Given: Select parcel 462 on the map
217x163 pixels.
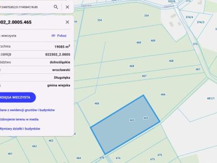Looking at the screenshot, I should pos(34,146).
